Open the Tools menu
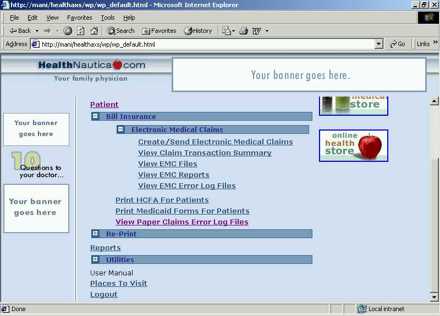440x316 pixels. (x=108, y=18)
